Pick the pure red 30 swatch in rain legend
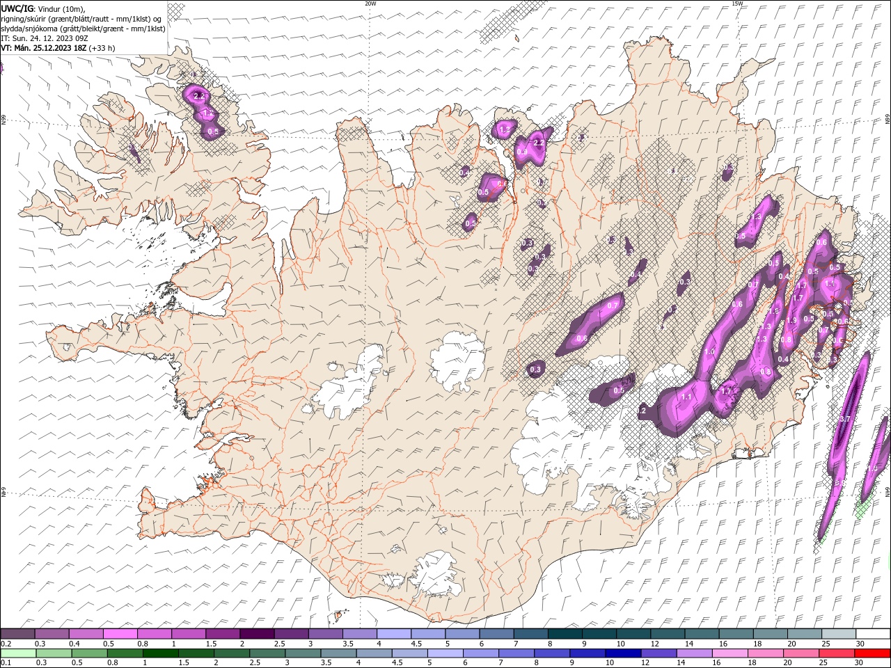 coord(872,653)
